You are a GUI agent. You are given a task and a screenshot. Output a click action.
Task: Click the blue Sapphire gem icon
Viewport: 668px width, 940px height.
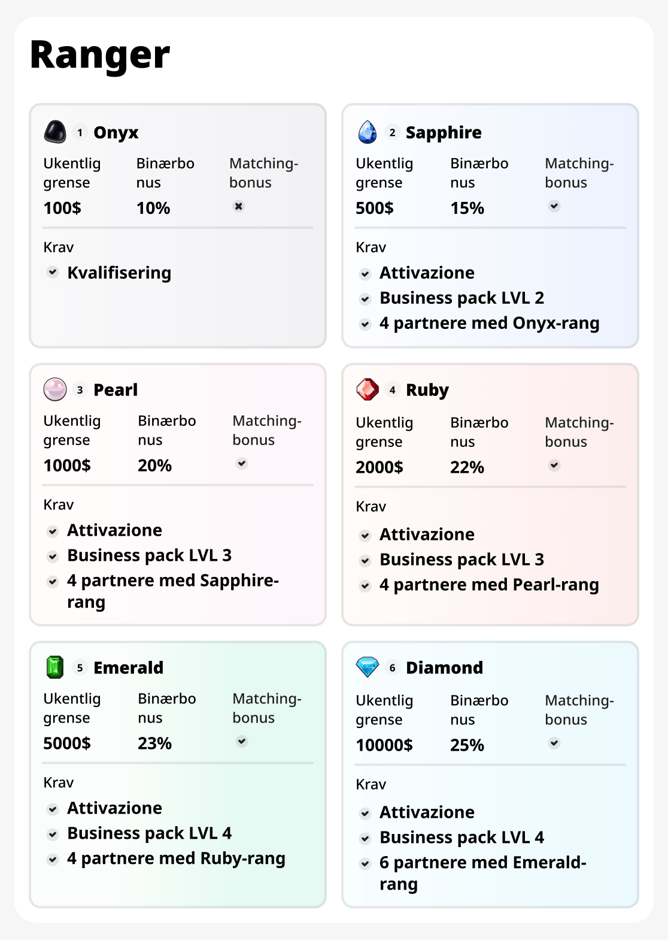[368, 132]
